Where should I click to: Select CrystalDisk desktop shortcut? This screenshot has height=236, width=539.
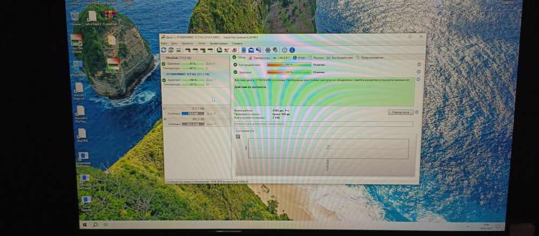point(110,18)
